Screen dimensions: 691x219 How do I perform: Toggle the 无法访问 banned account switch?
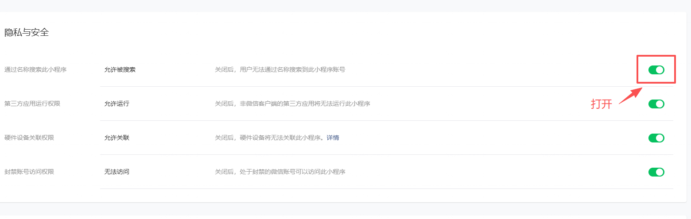pos(656,172)
